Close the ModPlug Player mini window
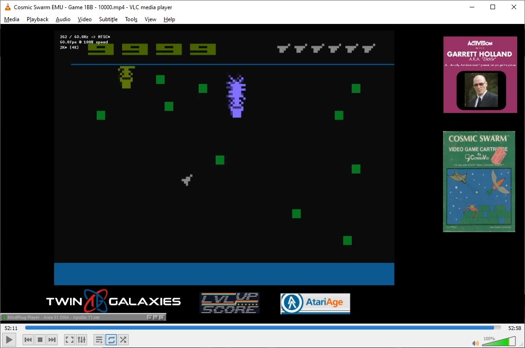 [161, 317]
